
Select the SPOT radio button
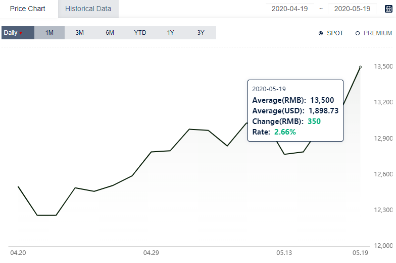point(321,33)
